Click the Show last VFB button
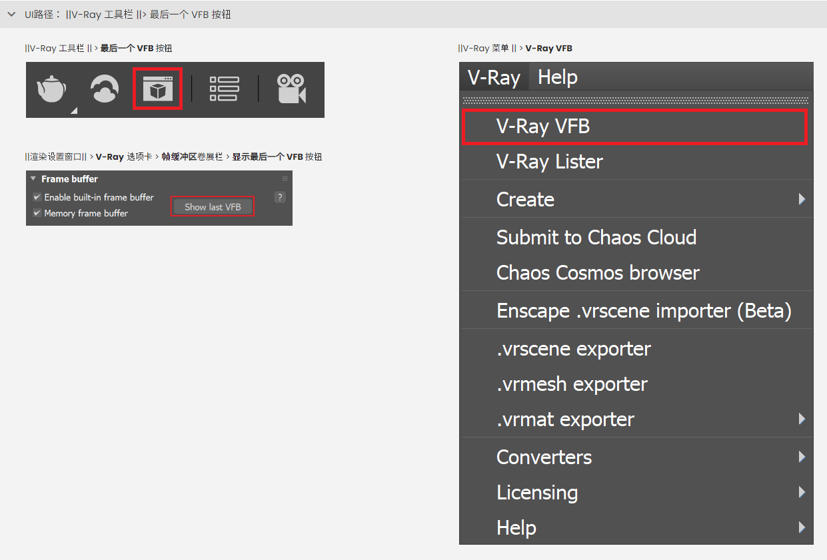 213,207
